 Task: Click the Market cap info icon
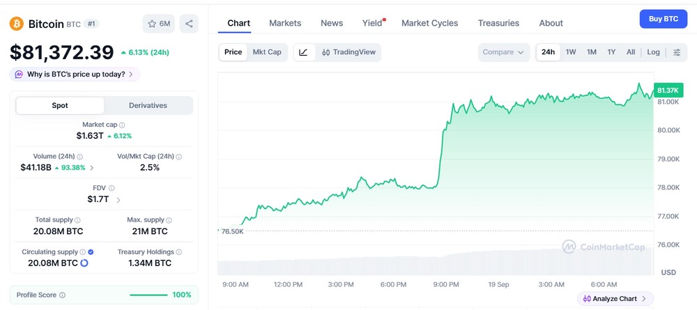pyautogui.click(x=122, y=125)
